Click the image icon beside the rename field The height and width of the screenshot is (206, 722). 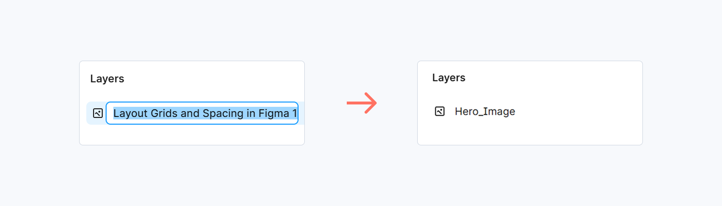click(x=98, y=114)
